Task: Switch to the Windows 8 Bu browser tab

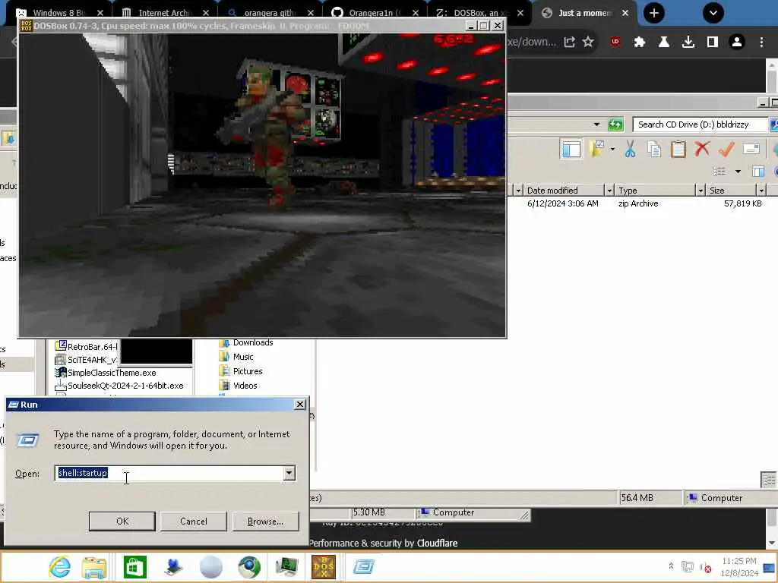Action: [x=59, y=13]
